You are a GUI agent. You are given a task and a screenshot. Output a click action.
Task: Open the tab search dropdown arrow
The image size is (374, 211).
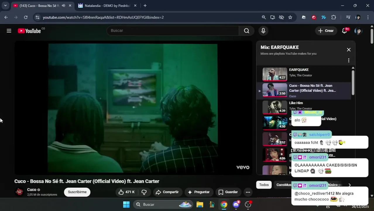[5, 6]
